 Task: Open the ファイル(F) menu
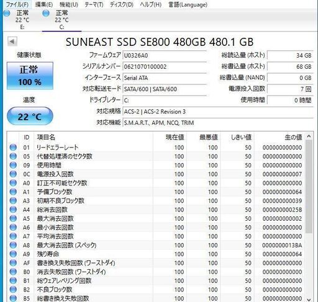[17, 4]
